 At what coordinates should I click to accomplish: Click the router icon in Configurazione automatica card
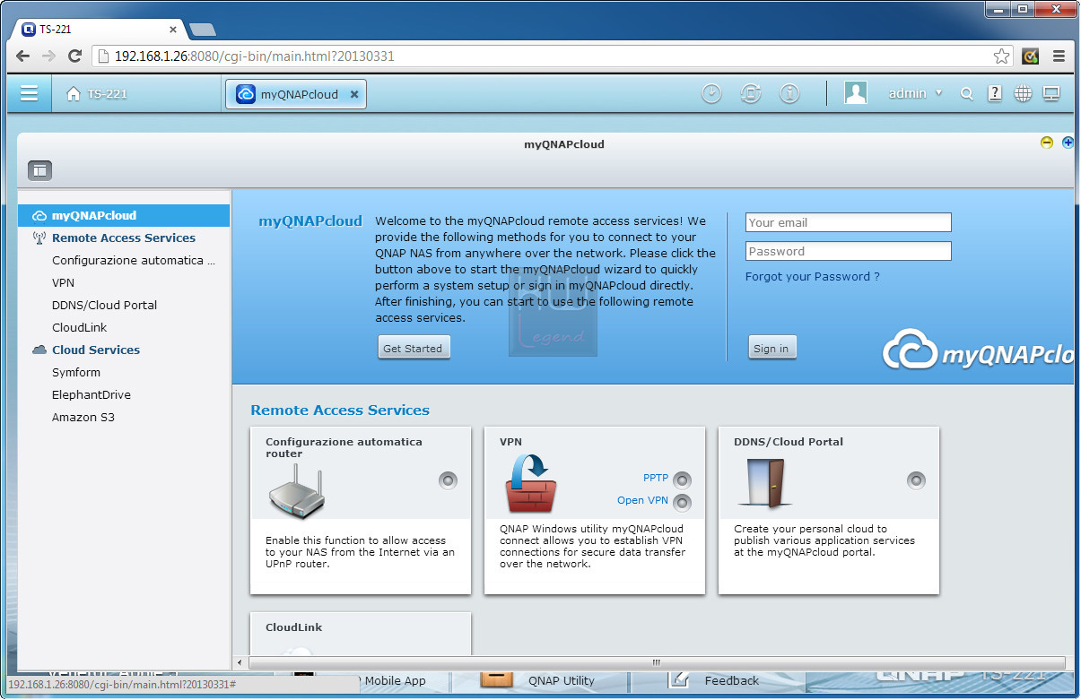tap(296, 491)
